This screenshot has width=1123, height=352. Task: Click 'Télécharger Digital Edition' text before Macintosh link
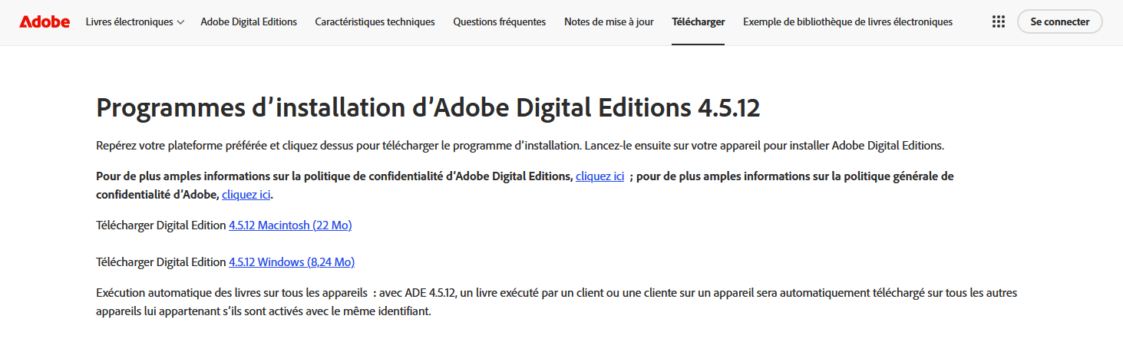(x=161, y=225)
